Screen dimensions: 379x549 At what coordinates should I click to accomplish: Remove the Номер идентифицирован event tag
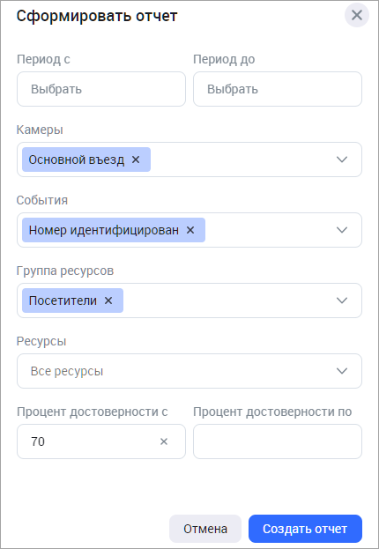coord(190,230)
